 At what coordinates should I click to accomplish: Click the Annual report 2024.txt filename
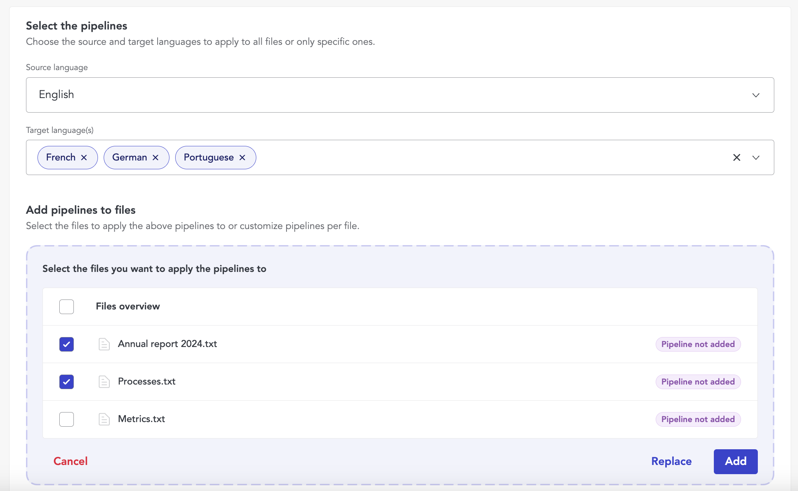point(167,344)
